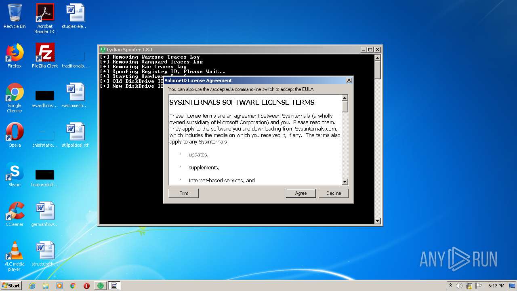Select the studiesrele… Word document icon

pos(75,16)
